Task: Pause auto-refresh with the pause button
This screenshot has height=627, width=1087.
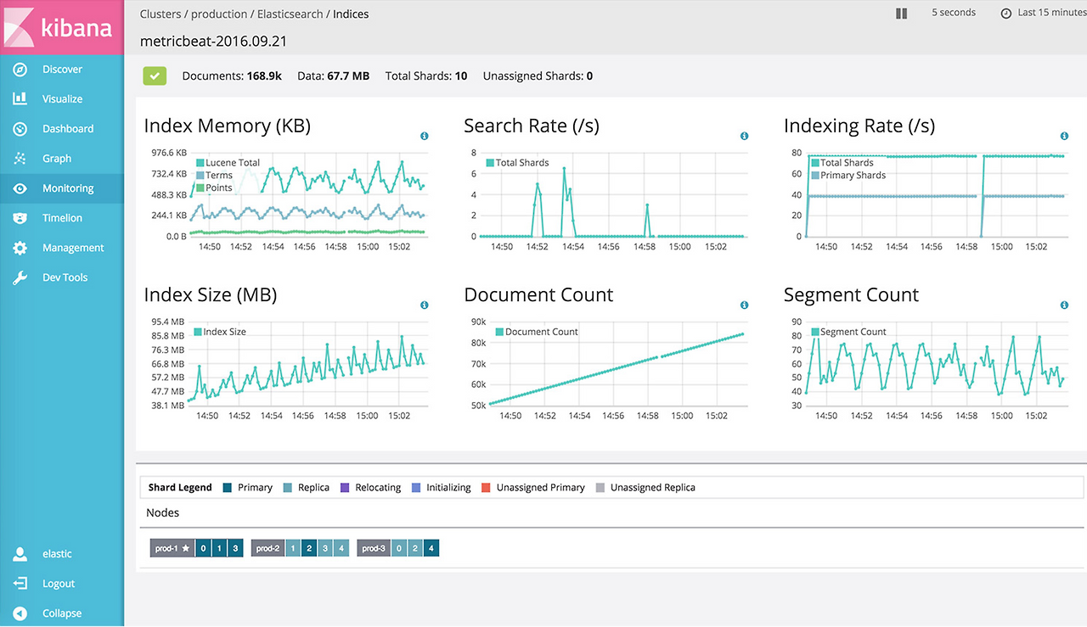Action: [901, 14]
